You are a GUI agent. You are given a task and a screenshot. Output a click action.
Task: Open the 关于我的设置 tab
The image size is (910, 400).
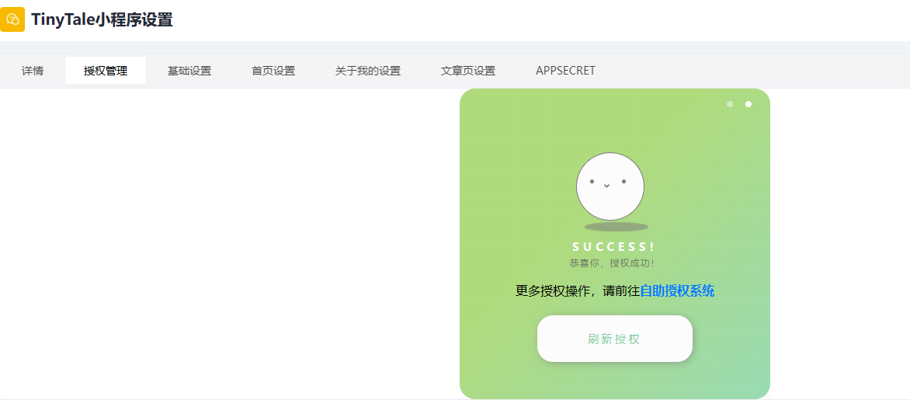(x=368, y=71)
